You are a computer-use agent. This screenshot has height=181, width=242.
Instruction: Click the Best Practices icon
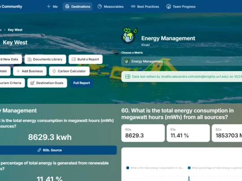click(x=133, y=6)
